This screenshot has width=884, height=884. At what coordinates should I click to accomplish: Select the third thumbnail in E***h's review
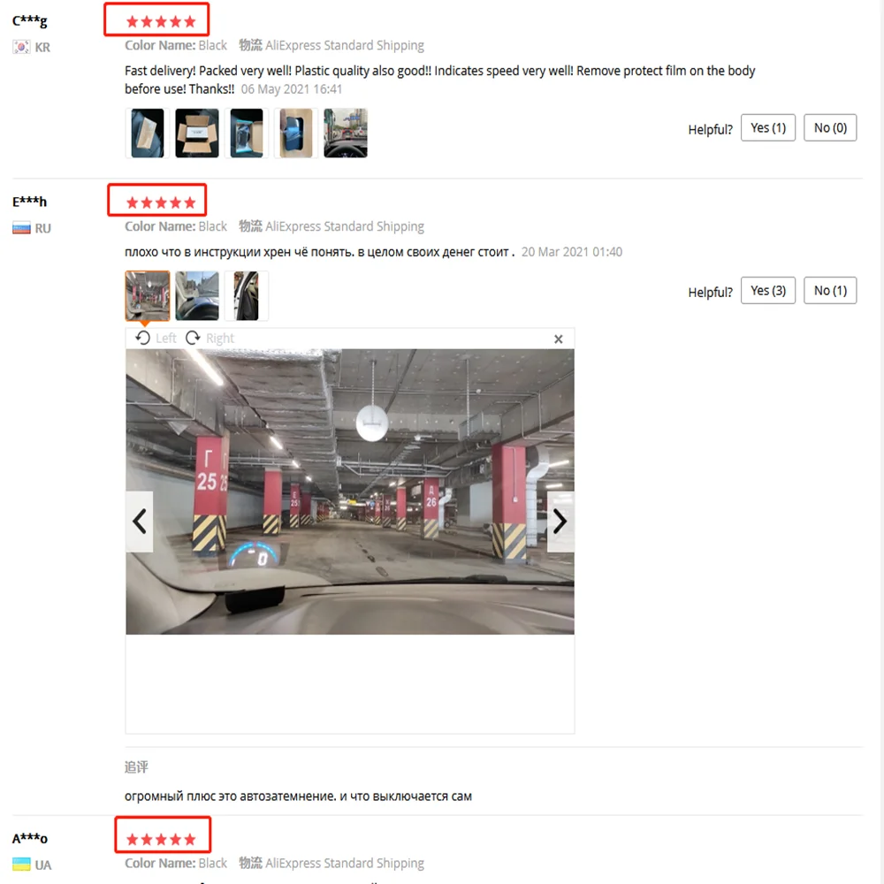pos(247,296)
